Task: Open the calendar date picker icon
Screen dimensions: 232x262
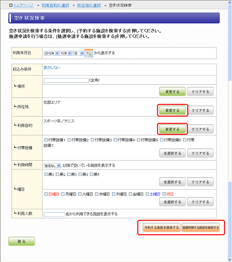Action: coord(89,53)
